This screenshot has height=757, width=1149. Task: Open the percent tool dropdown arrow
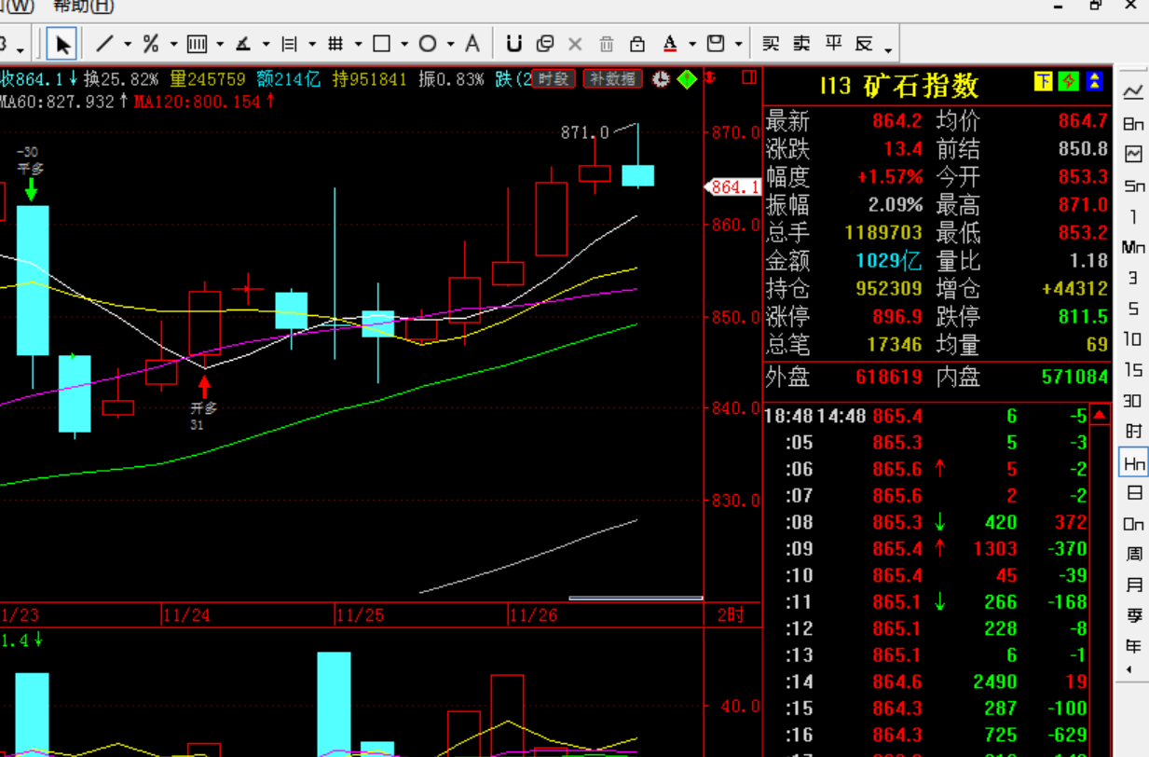tap(173, 44)
